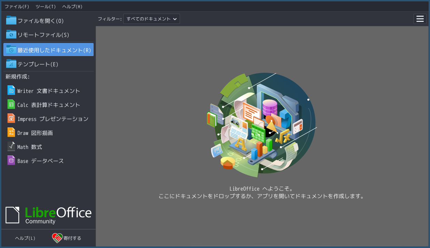Click the templates icon beside テンプレート

[10, 64]
